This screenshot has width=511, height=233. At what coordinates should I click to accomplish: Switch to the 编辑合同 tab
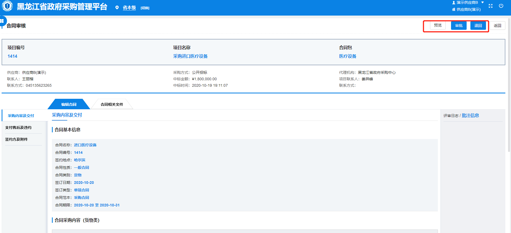pos(69,104)
